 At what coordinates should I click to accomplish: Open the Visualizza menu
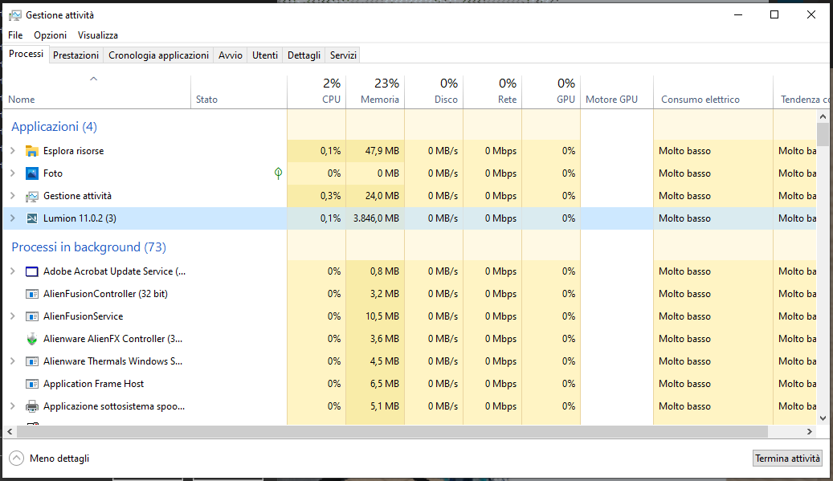[98, 35]
